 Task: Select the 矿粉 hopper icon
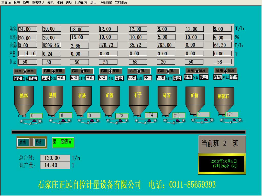tap(195, 98)
